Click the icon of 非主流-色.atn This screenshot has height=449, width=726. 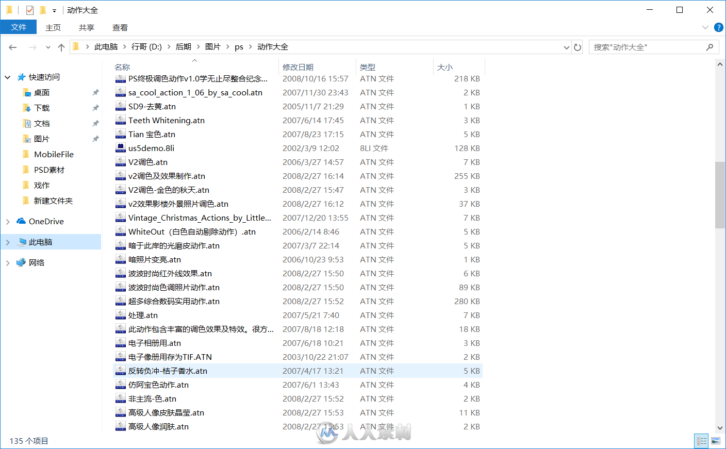tap(121, 399)
